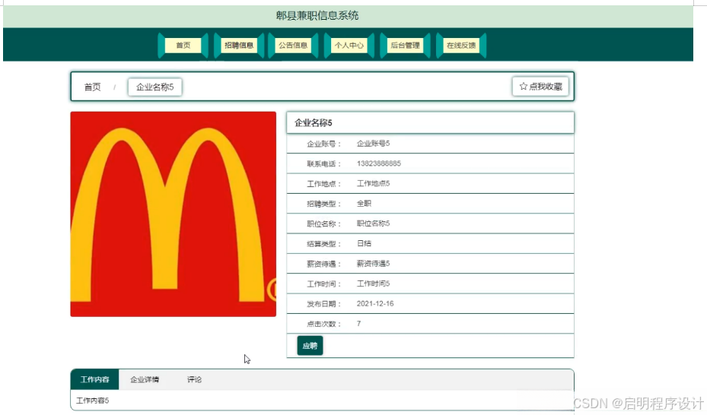Select the 企业账号5 value text
The height and width of the screenshot is (415, 707).
(x=374, y=144)
